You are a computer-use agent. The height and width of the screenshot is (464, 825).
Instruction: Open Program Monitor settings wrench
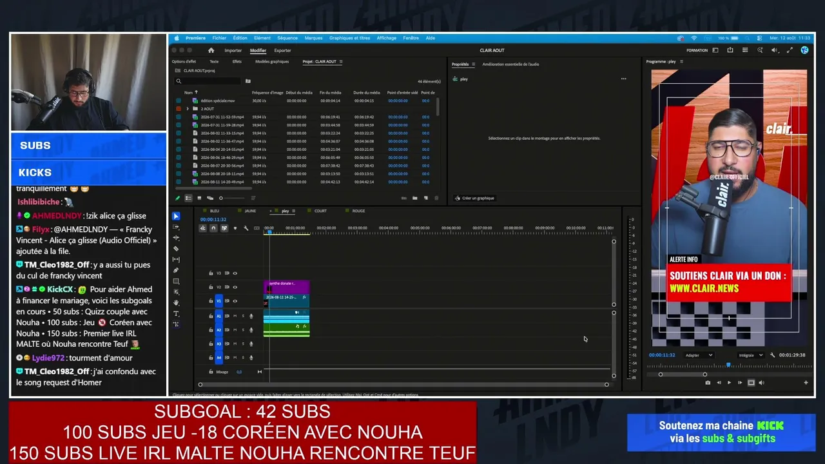click(772, 355)
